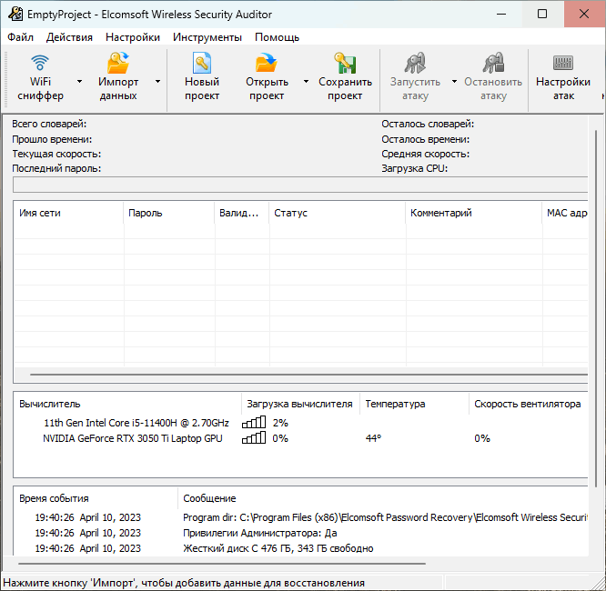Open the Действия menu
The width and height of the screenshot is (606, 591).
pos(69,37)
